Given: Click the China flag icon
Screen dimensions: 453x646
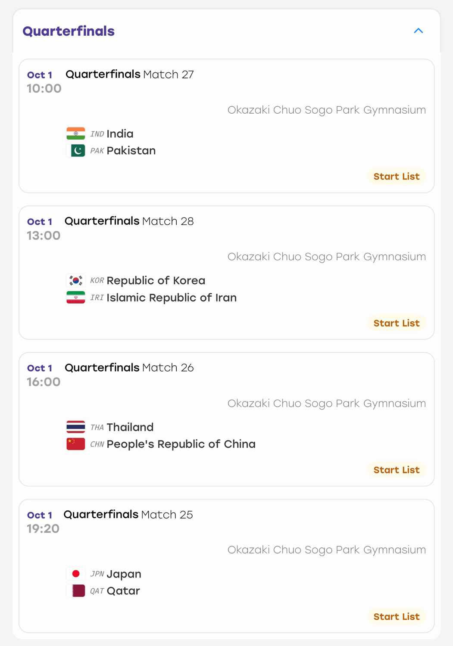Looking at the screenshot, I should (x=76, y=444).
